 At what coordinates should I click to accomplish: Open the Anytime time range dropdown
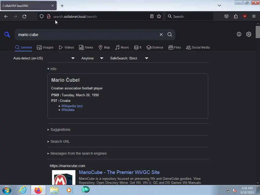92,58
